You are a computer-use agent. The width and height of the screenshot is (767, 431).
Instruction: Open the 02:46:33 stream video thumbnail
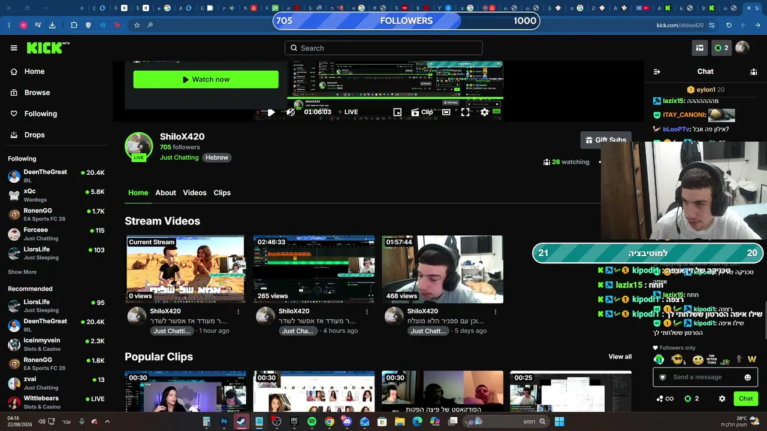pyautogui.click(x=314, y=269)
